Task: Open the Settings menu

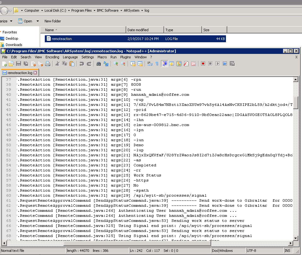Action: coord(88,57)
